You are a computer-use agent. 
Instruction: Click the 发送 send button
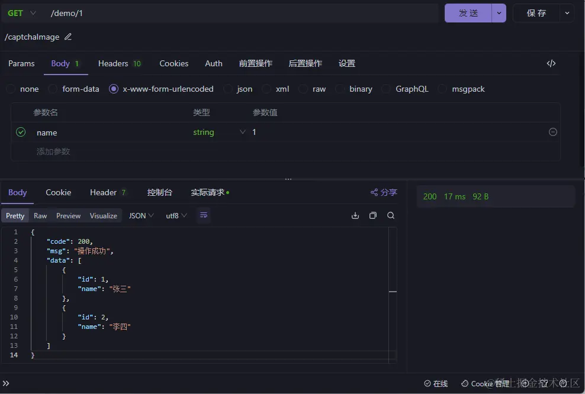coord(468,13)
